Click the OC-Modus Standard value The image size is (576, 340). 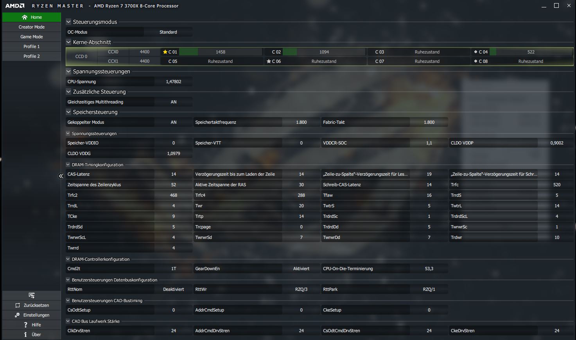coord(168,32)
